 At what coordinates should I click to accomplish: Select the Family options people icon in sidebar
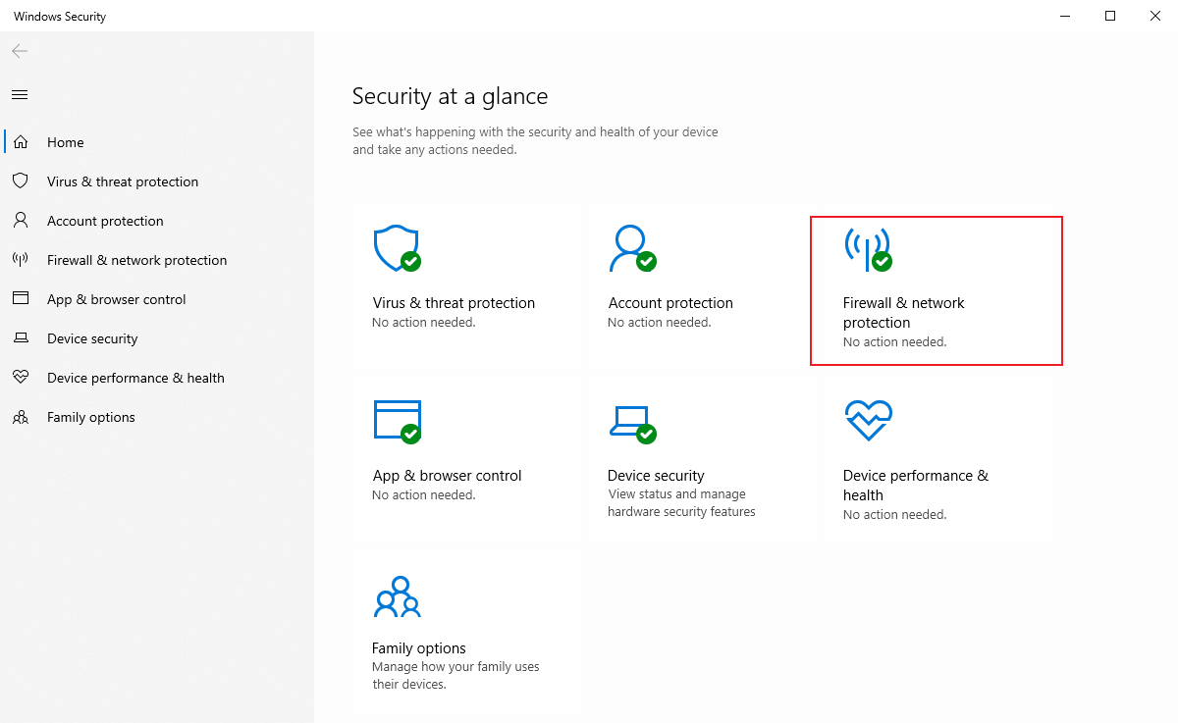(21, 416)
